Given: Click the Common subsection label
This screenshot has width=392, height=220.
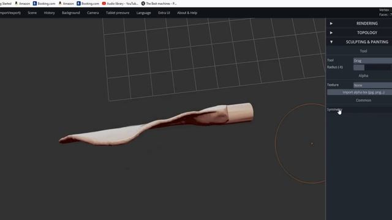Looking at the screenshot, I should [363, 100].
